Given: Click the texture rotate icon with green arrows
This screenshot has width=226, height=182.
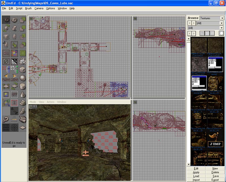Looking at the screenshot, I should click(x=14, y=86).
